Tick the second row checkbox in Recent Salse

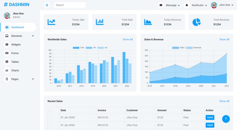point(50,125)
